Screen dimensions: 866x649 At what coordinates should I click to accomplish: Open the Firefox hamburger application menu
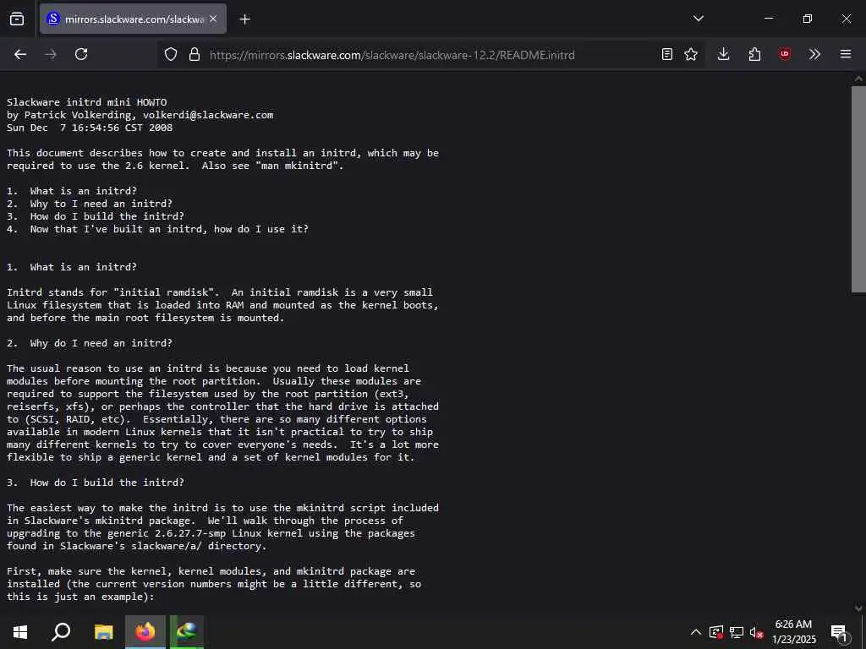[846, 54]
